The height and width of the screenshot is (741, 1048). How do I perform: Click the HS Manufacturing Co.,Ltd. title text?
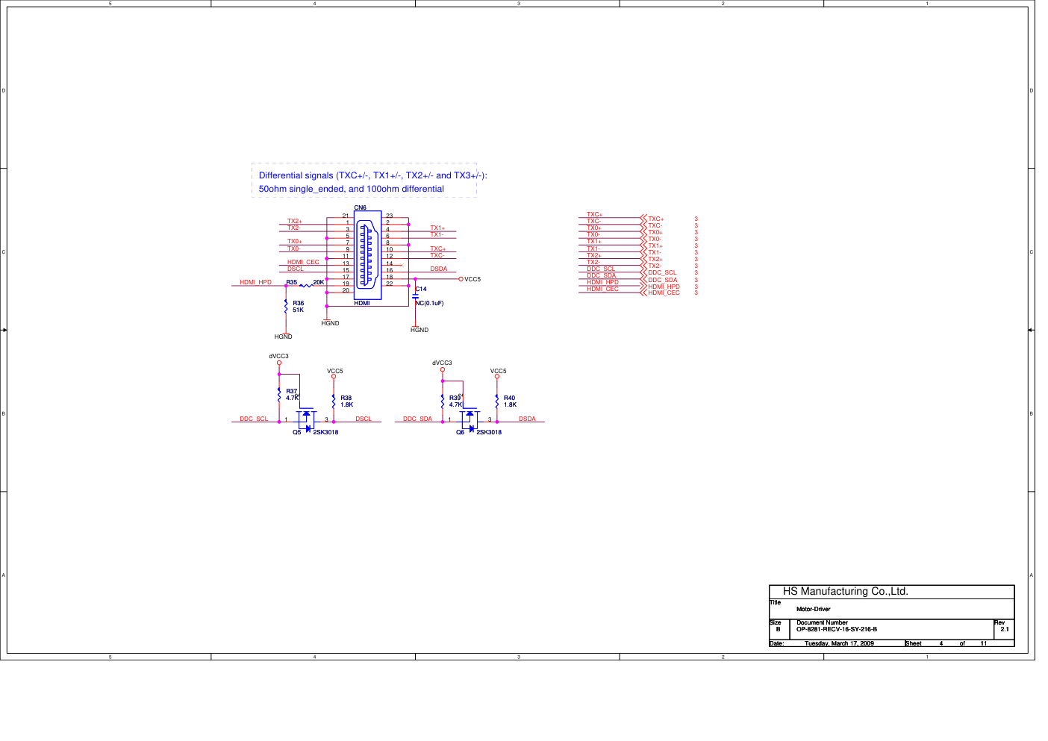click(x=845, y=591)
